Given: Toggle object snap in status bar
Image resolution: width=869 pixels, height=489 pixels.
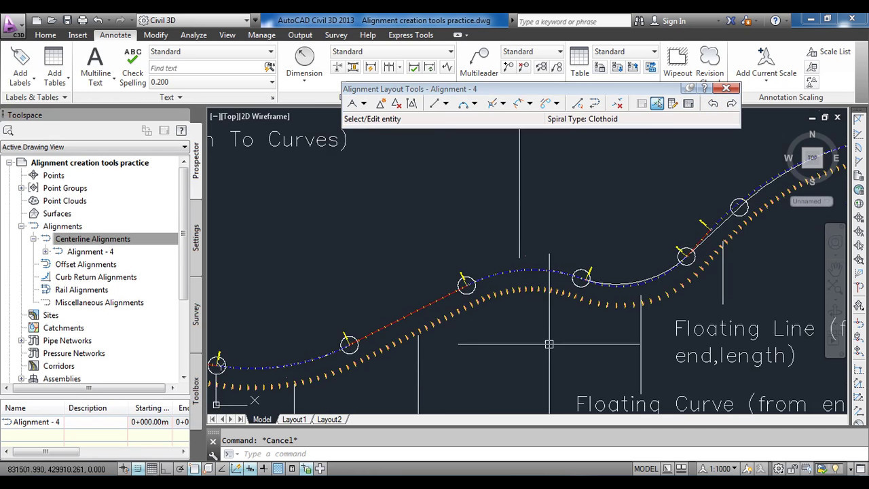Looking at the screenshot, I should coord(194,469).
